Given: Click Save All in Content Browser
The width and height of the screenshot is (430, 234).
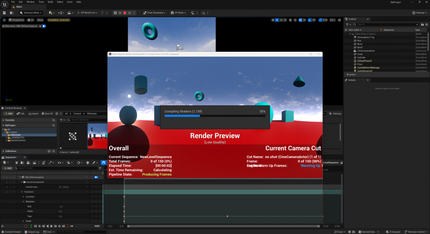Looking at the screenshot, I should pyautogui.click(x=47, y=114).
